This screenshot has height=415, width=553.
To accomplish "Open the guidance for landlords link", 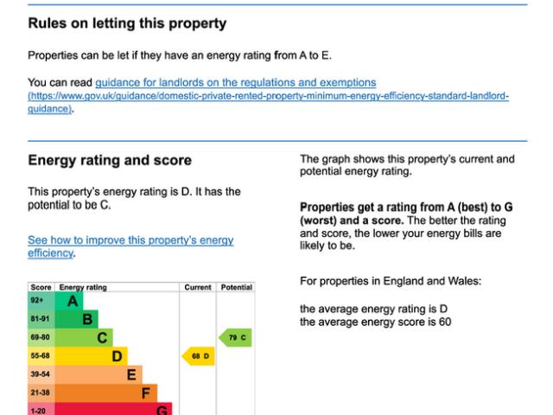I will point(235,82).
